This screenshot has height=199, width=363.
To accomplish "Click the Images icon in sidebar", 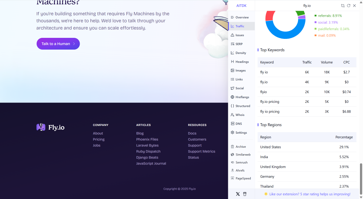I will pos(233,70).
